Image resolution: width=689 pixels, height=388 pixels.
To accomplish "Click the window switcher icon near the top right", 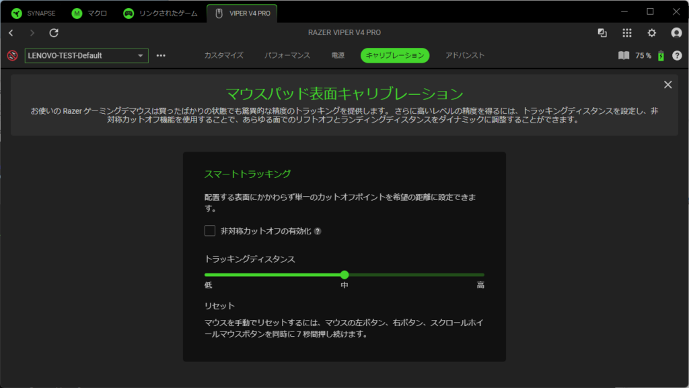I will click(x=602, y=33).
